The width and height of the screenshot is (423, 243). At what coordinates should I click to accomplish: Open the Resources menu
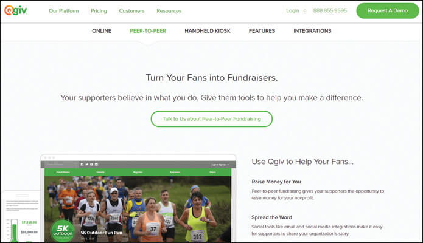[169, 11]
